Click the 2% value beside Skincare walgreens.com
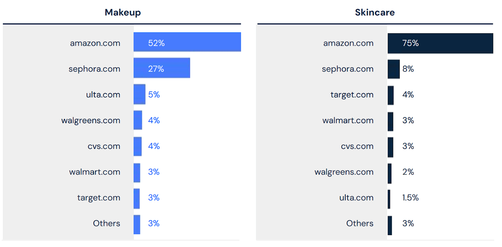 click(408, 172)
